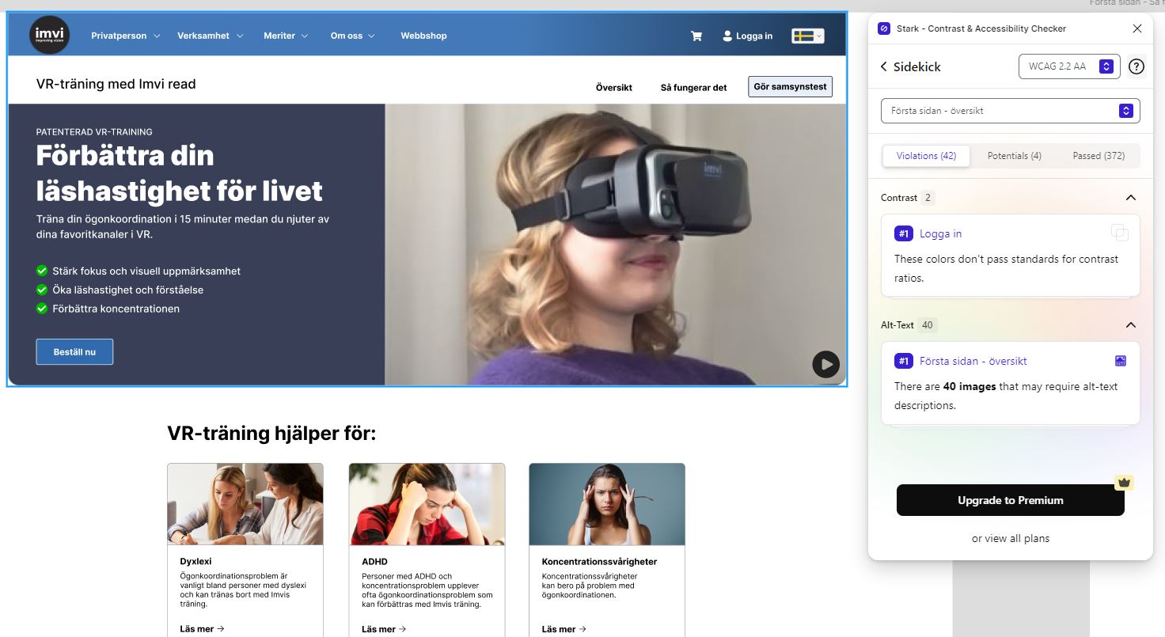Open the shopping cart icon
The image size is (1165, 637).
coord(696,36)
